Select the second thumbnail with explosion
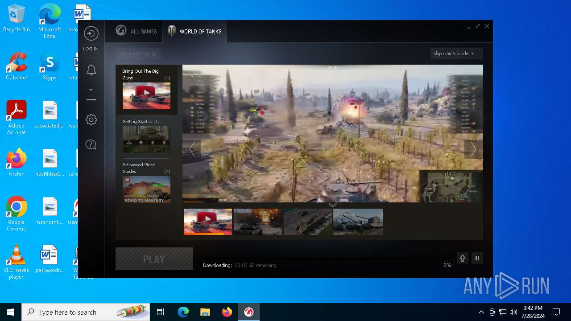The height and width of the screenshot is (321, 571). (x=258, y=222)
